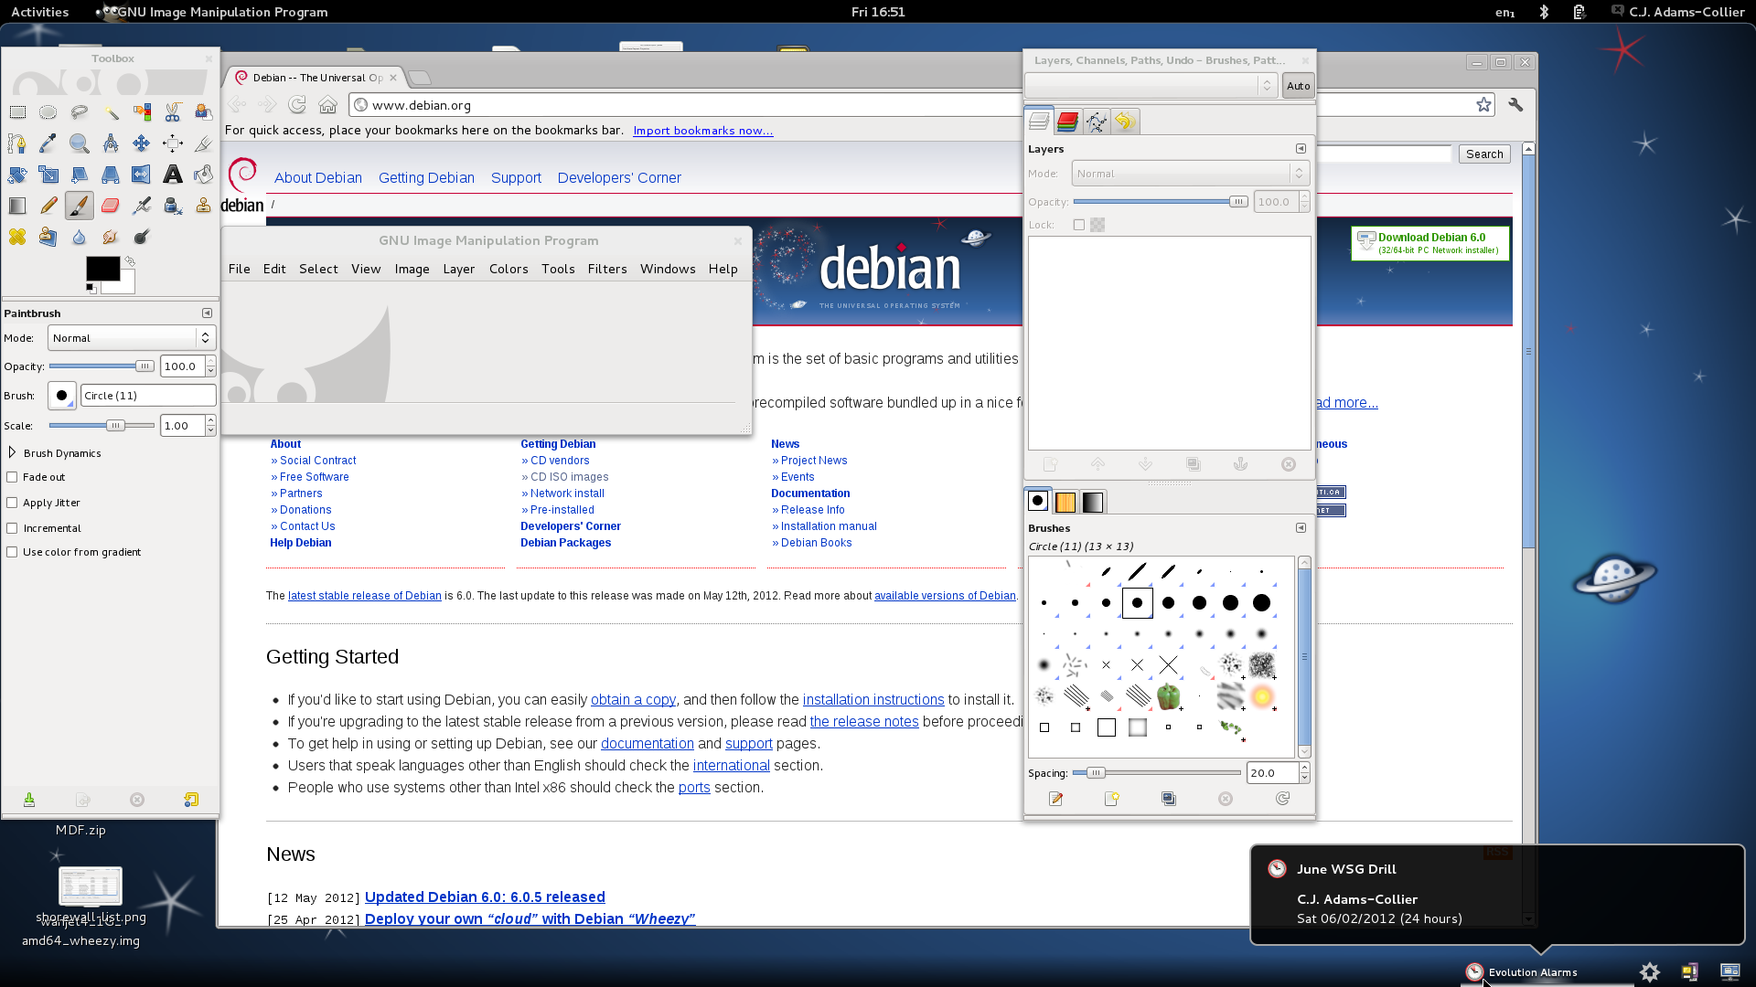Select the Bucket Fill tool

(203, 175)
